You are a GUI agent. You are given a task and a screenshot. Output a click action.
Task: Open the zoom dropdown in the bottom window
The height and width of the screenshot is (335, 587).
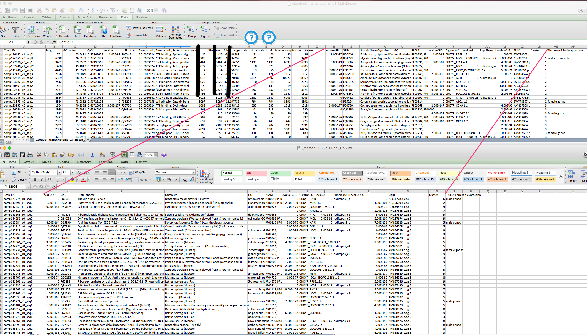(156, 155)
